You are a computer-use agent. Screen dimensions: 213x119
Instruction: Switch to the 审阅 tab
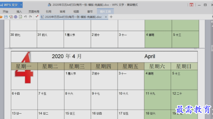click(x=62, y=12)
